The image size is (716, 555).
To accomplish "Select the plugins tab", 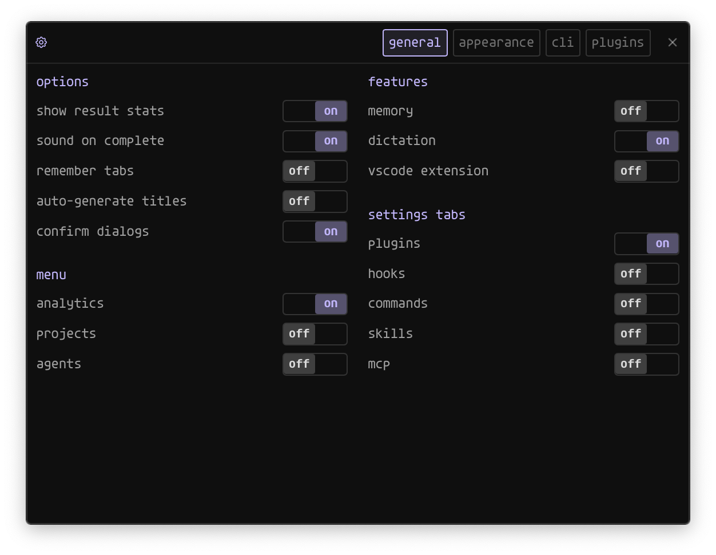I will 618,42.
